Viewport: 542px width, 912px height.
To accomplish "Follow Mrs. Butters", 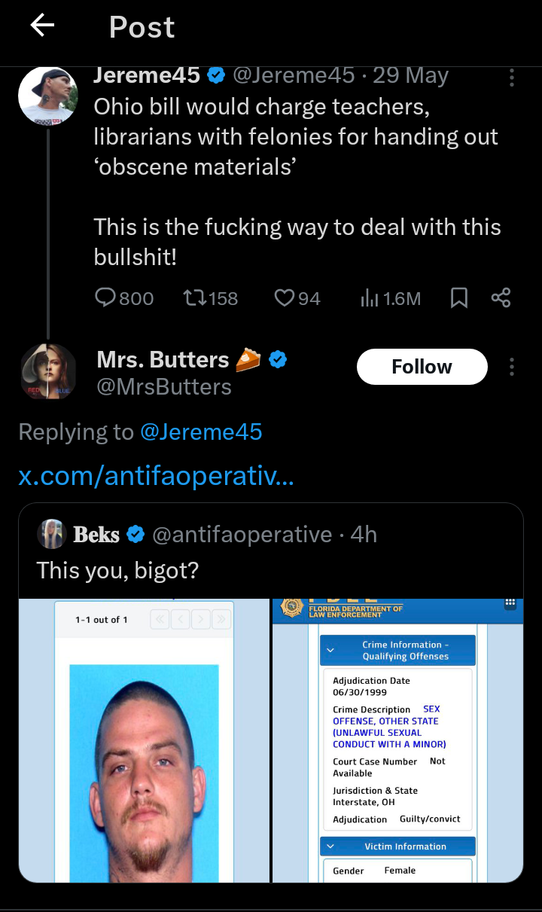I will [422, 367].
